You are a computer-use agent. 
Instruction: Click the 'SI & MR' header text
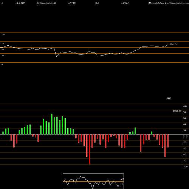coord(20,3)
